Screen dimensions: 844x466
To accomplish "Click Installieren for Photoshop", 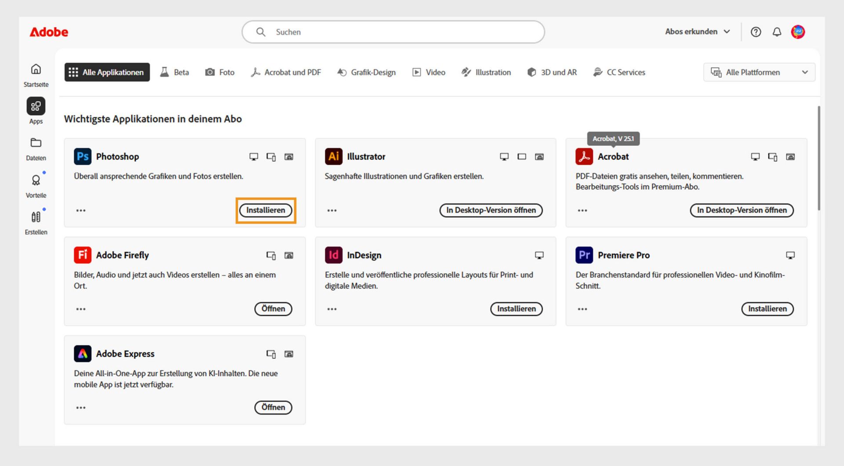I will (x=266, y=210).
